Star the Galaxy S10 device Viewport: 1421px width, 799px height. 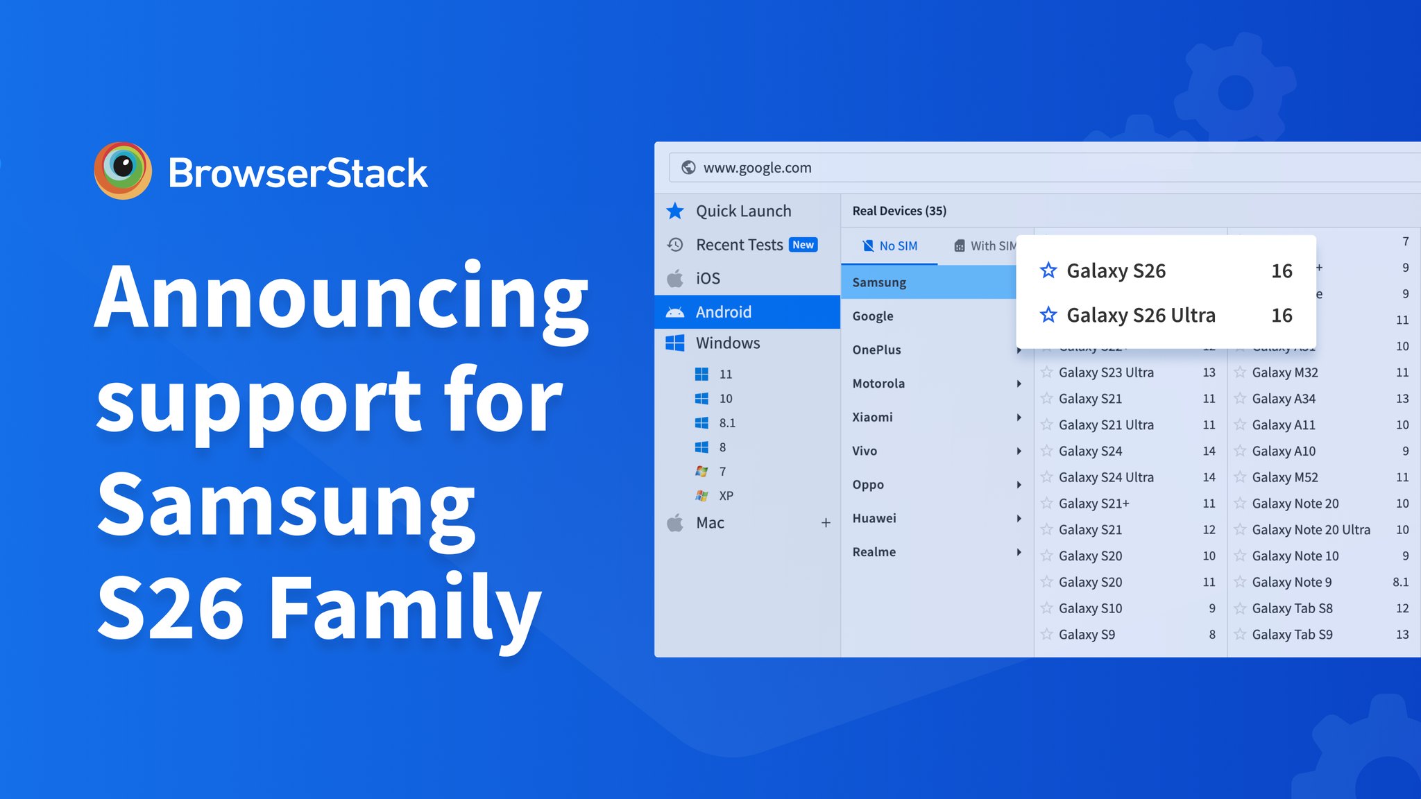tap(1046, 608)
